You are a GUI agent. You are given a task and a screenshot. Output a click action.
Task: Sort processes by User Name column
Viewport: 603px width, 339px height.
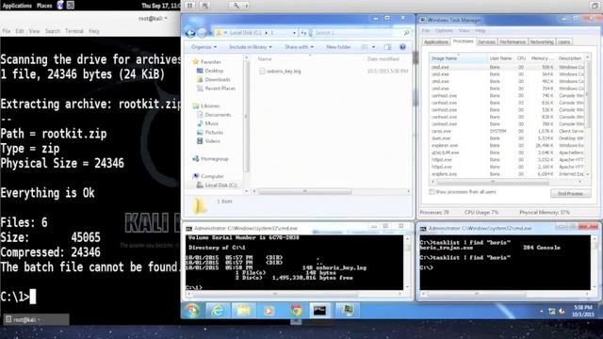(x=500, y=58)
